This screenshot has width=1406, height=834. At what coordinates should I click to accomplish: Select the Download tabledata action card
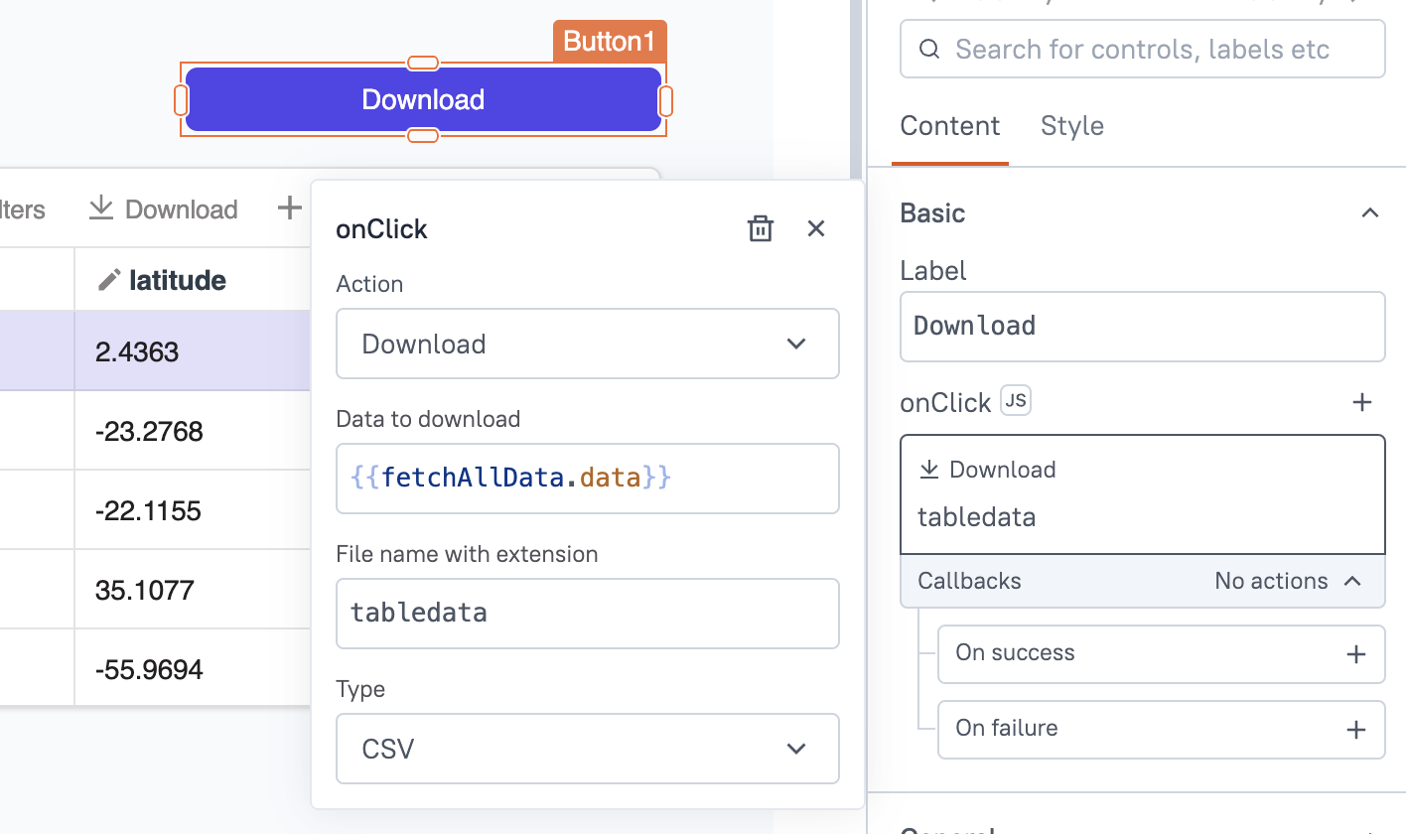[1142, 493]
